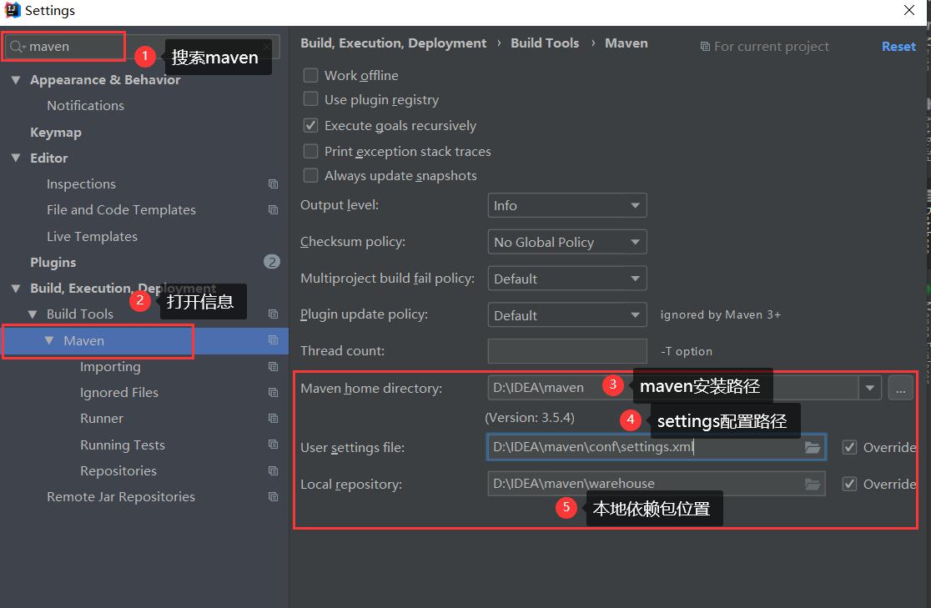
Task: Uncheck Execute goals recursively
Action: [310, 125]
